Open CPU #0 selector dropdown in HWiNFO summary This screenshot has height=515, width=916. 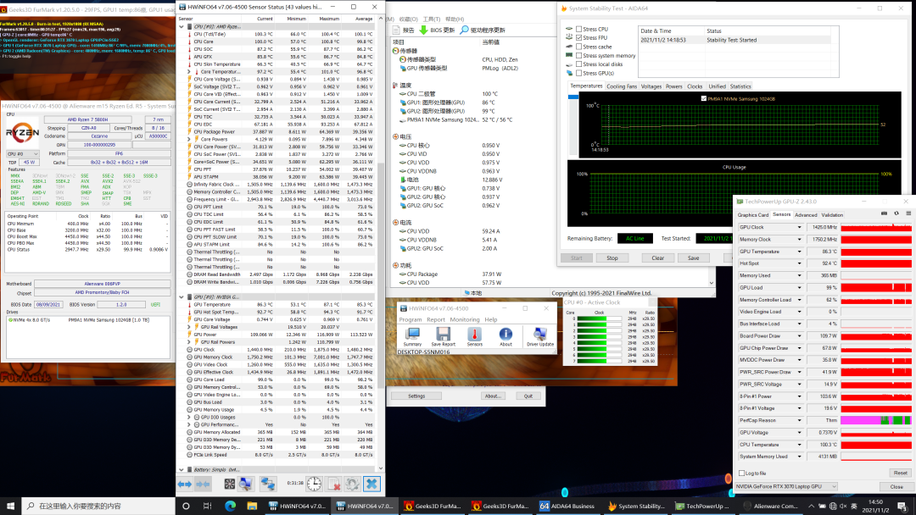tap(23, 154)
